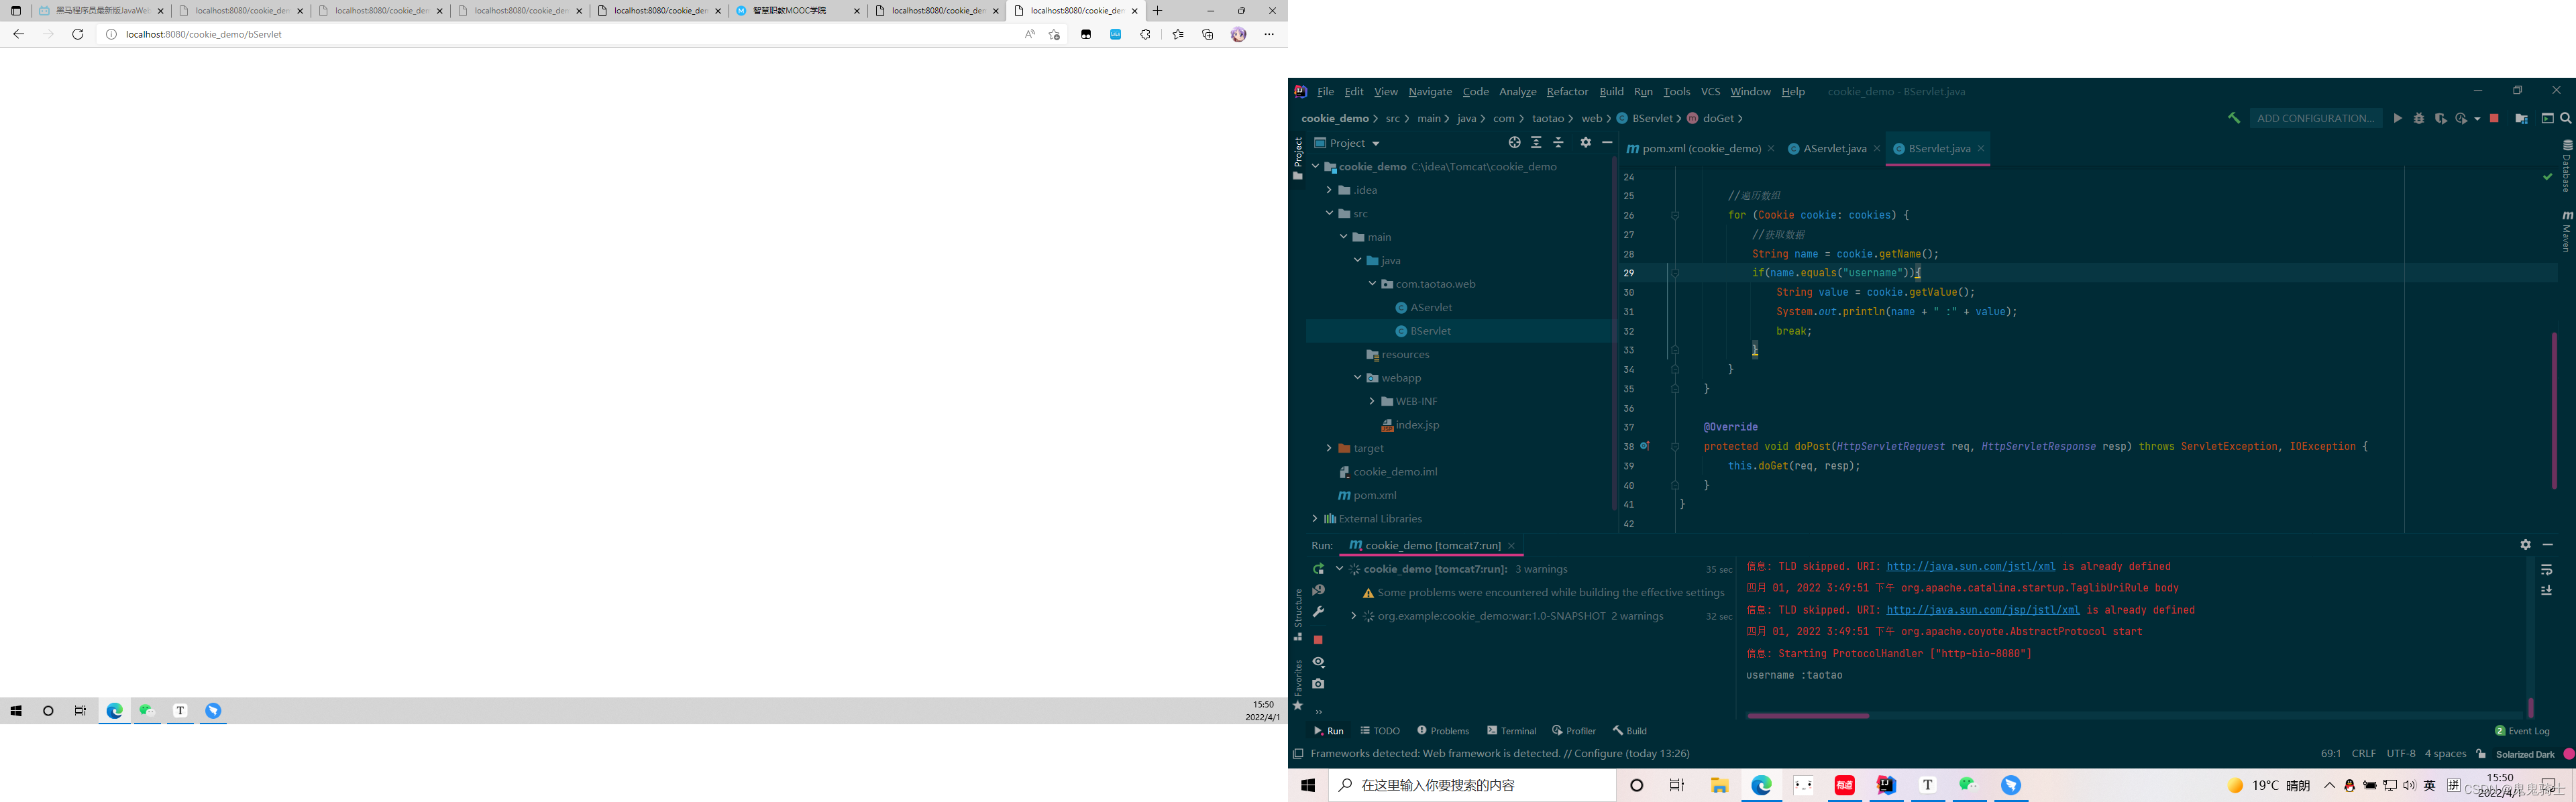
Task: Click browser Back arrow icon
Action: click(x=18, y=34)
